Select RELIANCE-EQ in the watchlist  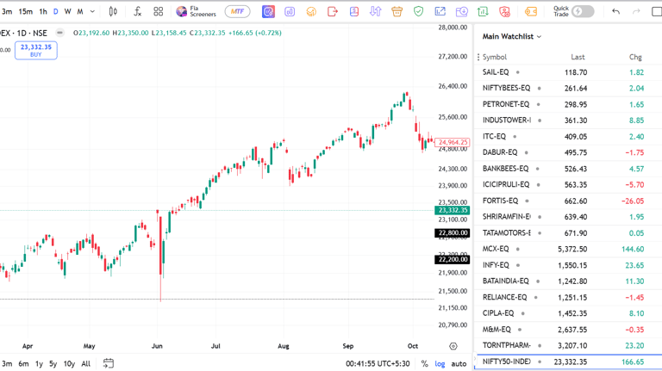(568, 298)
